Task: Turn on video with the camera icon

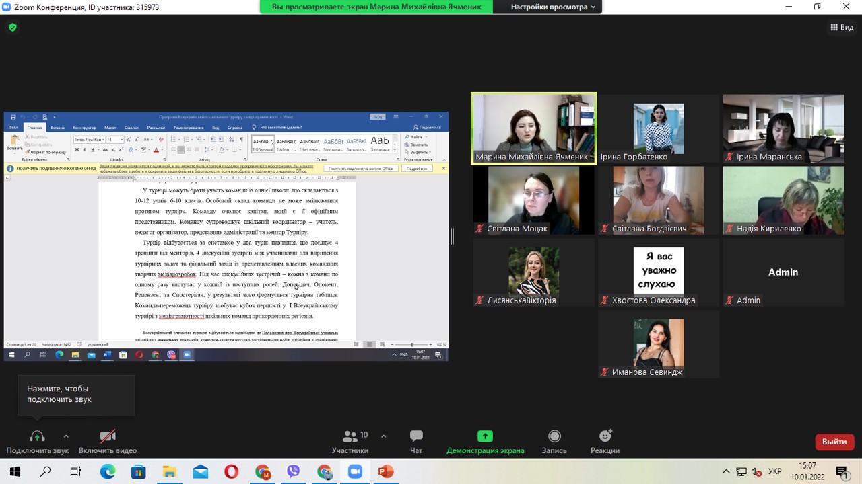Action: click(108, 437)
